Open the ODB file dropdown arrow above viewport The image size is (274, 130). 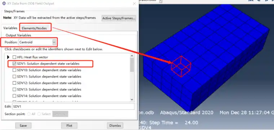pyautogui.click(x=160, y=1)
